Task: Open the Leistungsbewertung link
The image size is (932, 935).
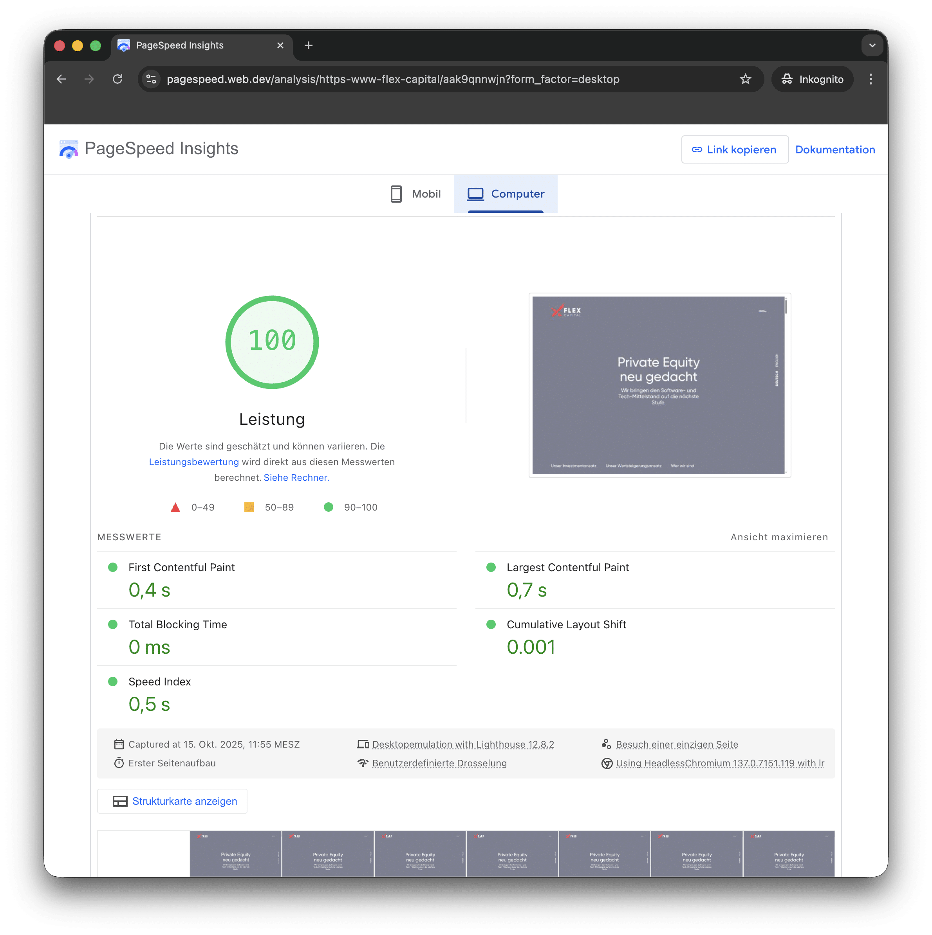Action: (194, 462)
